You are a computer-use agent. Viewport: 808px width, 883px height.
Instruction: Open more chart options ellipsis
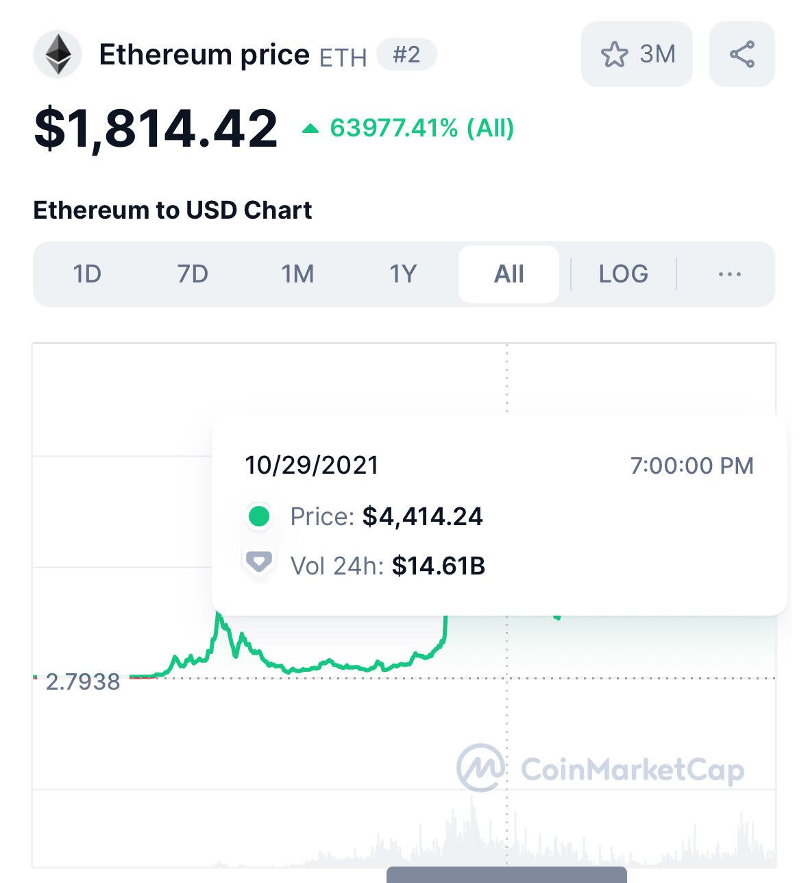pos(730,274)
